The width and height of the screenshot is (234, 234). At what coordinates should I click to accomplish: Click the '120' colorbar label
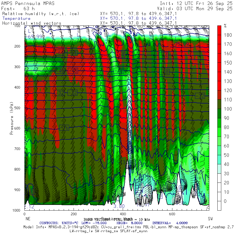pos(228,90)
